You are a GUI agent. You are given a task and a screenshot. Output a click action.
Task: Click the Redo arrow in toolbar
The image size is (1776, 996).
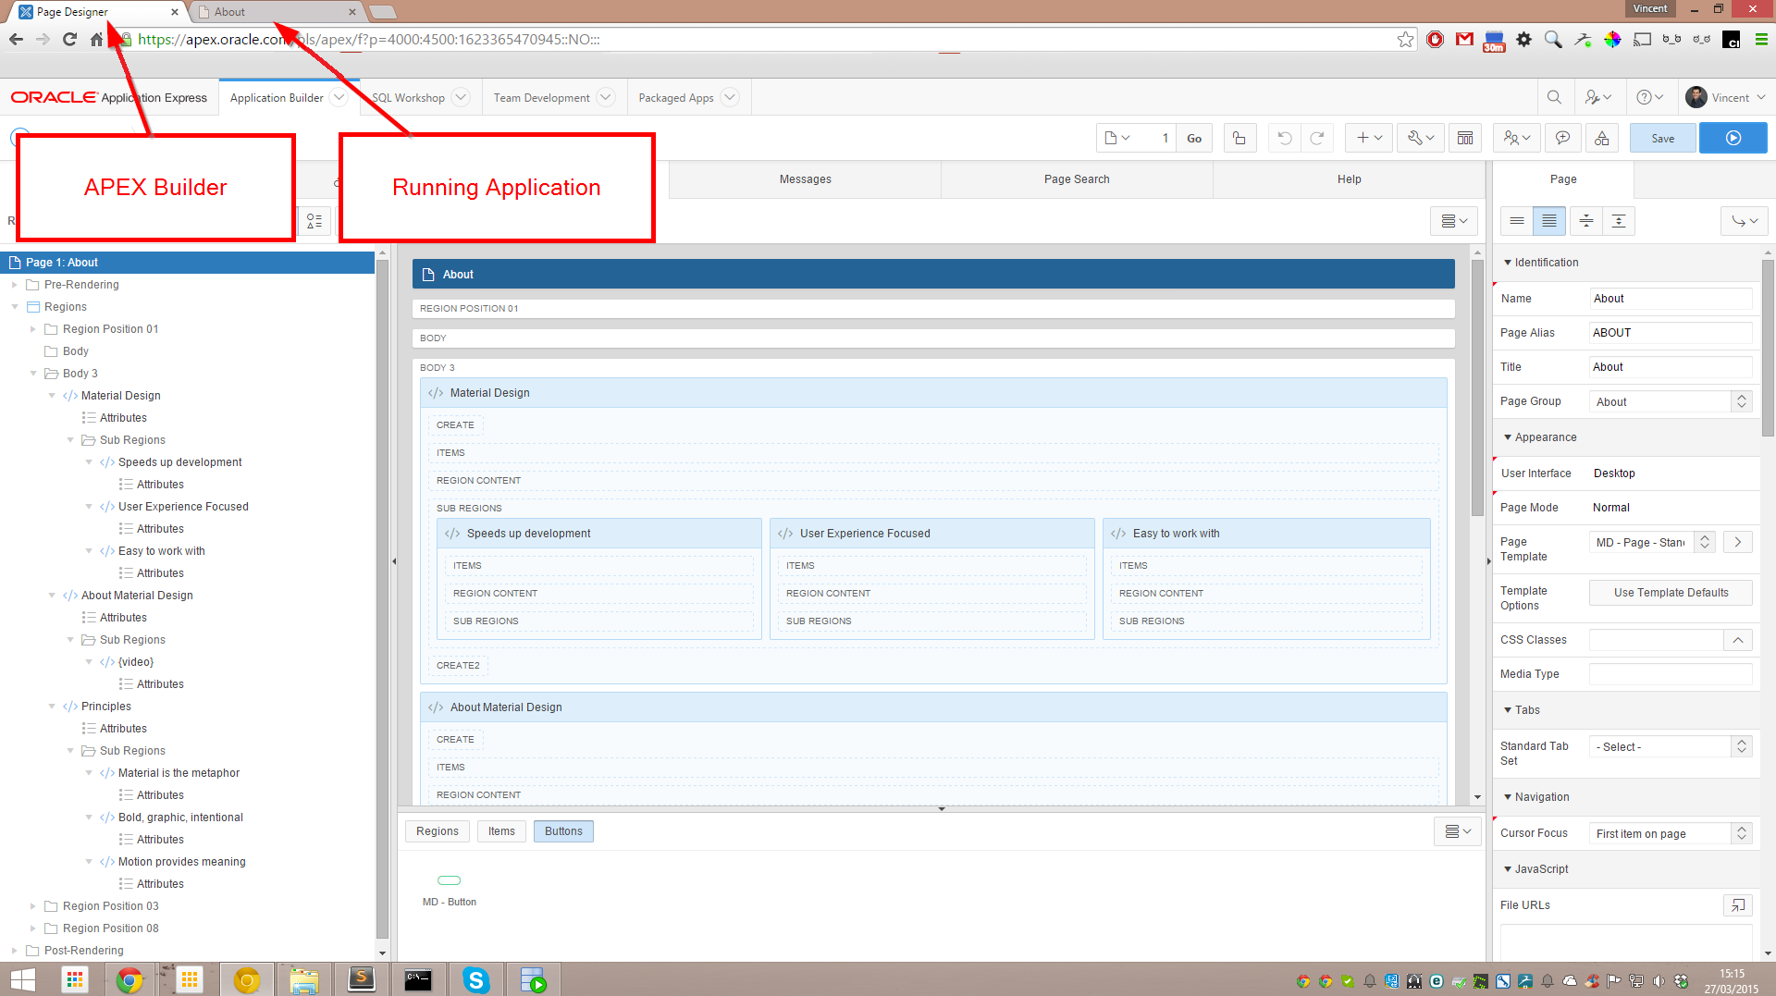[x=1317, y=138]
